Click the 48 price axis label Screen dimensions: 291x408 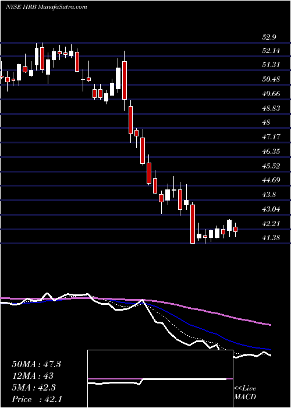coord(267,122)
